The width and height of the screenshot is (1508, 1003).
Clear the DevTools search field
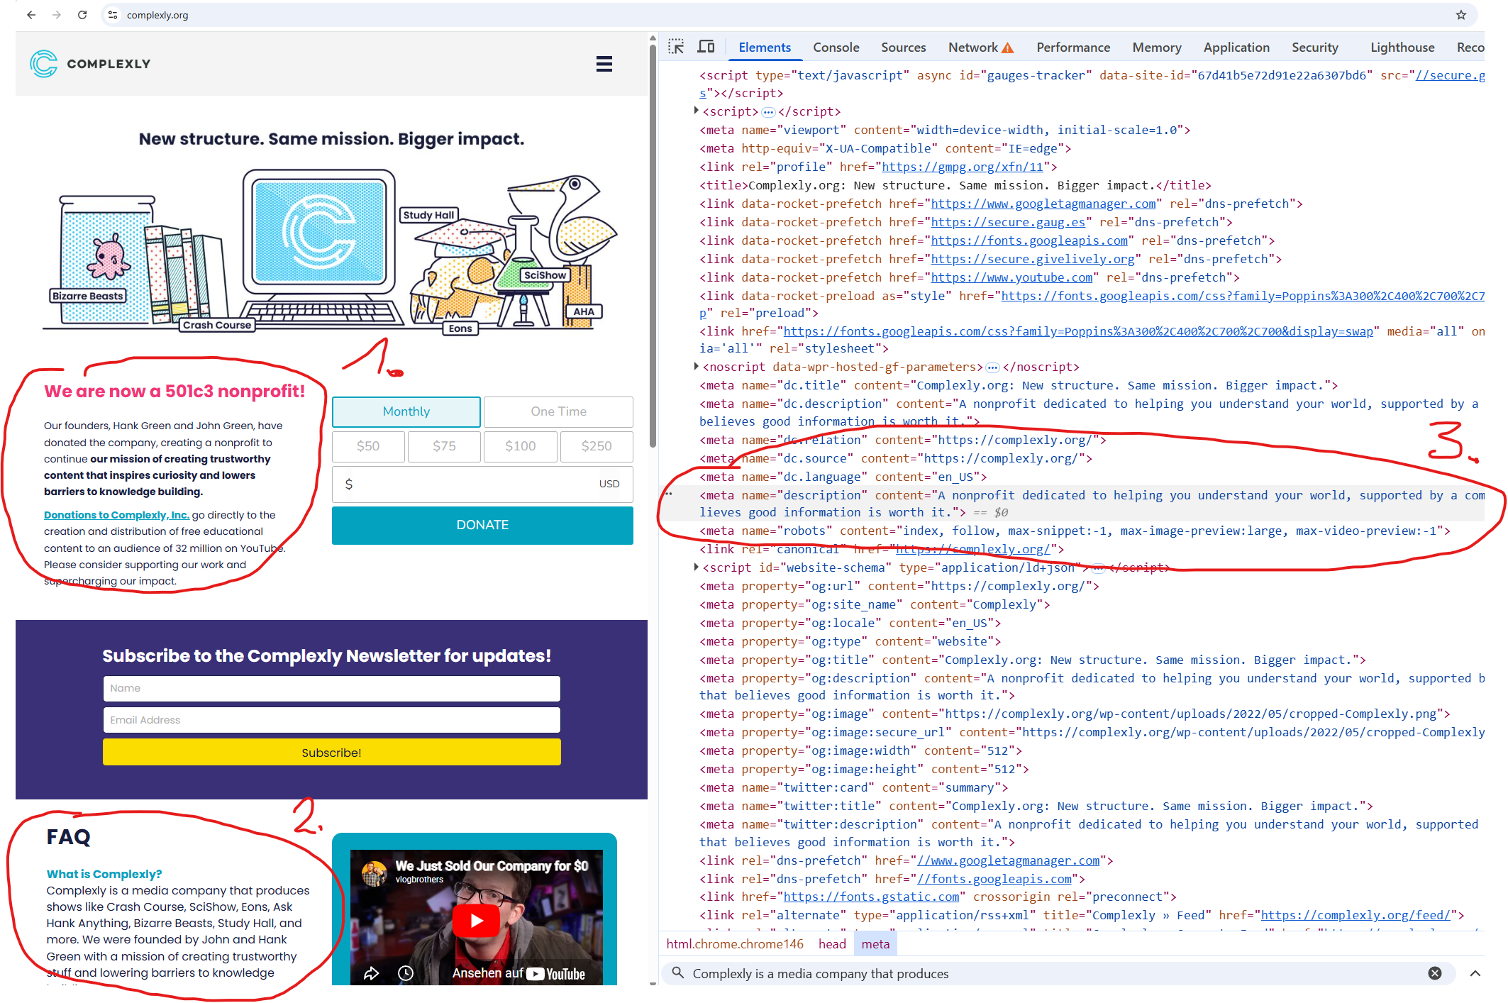point(1435,973)
